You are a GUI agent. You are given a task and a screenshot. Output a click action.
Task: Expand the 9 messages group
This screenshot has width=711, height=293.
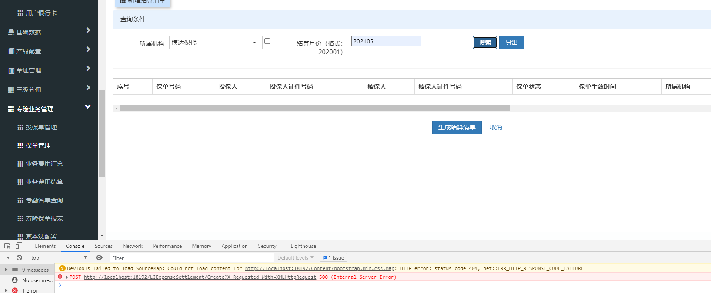click(6, 270)
